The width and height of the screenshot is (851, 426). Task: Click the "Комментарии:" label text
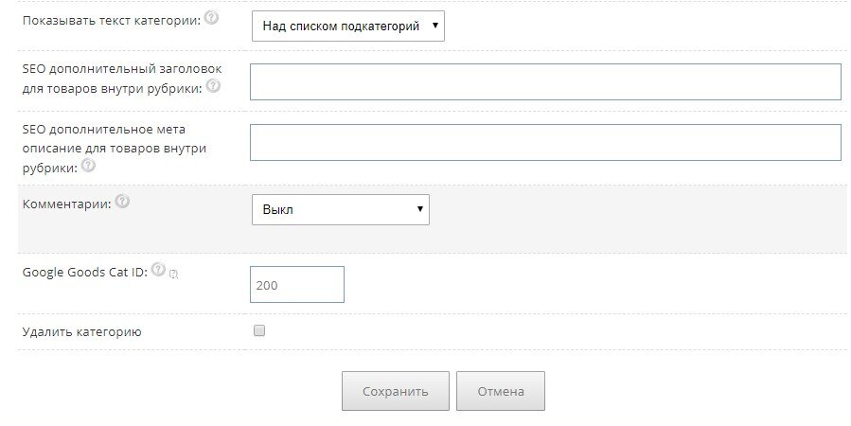click(66, 203)
